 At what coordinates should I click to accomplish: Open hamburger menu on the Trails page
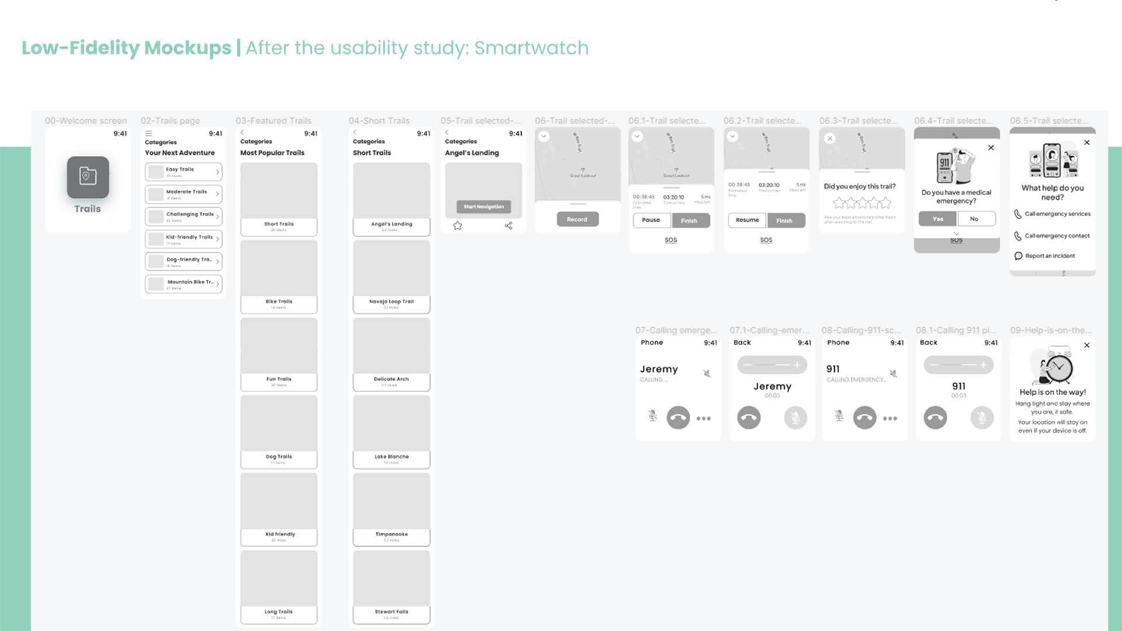click(x=148, y=133)
